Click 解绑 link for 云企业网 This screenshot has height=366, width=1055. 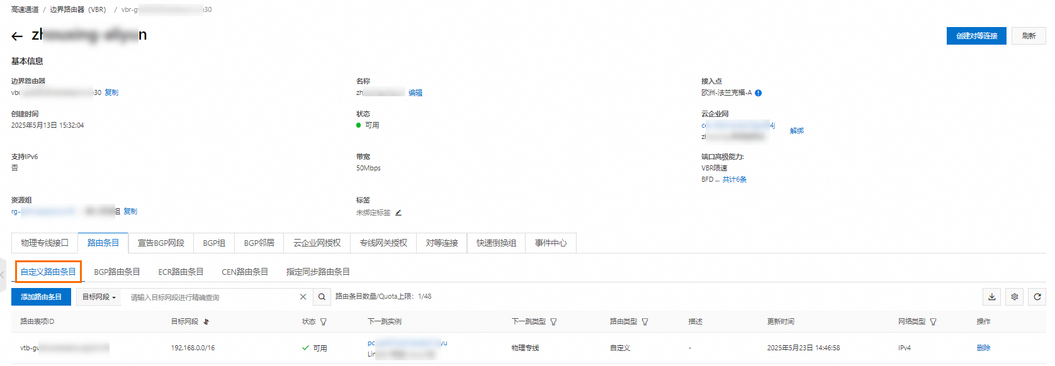(x=797, y=131)
